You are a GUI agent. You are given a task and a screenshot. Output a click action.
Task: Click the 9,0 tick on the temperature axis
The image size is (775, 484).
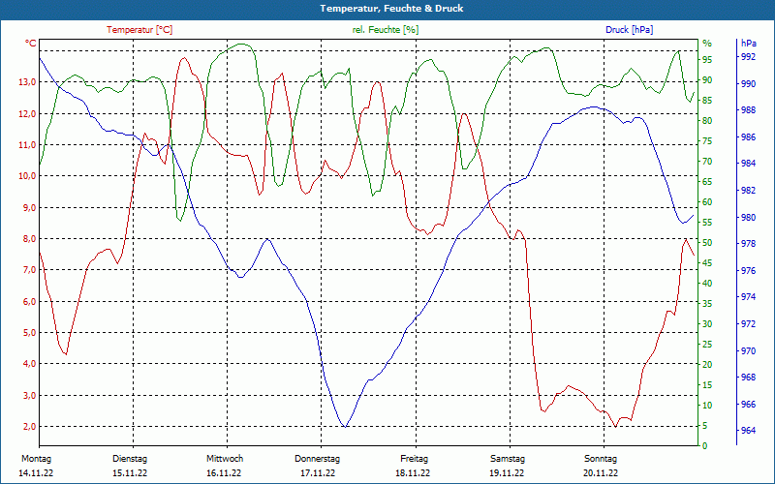click(29, 207)
